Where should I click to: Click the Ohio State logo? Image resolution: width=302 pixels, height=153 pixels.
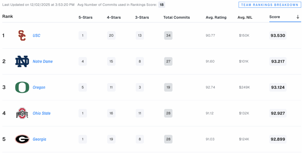[22, 113]
